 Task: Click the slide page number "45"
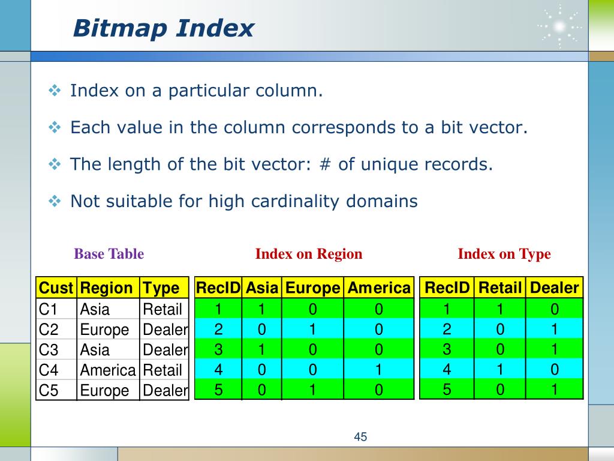tap(360, 437)
